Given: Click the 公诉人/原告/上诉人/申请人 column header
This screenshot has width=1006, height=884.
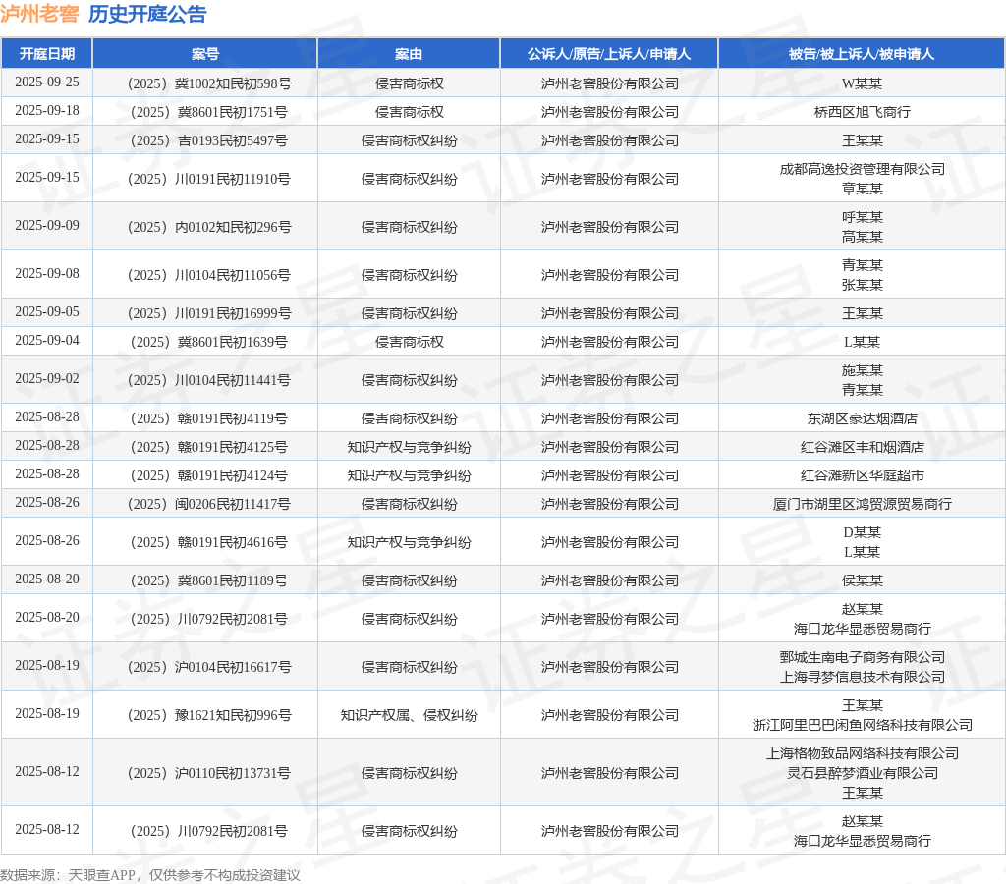Looking at the screenshot, I should (x=609, y=54).
